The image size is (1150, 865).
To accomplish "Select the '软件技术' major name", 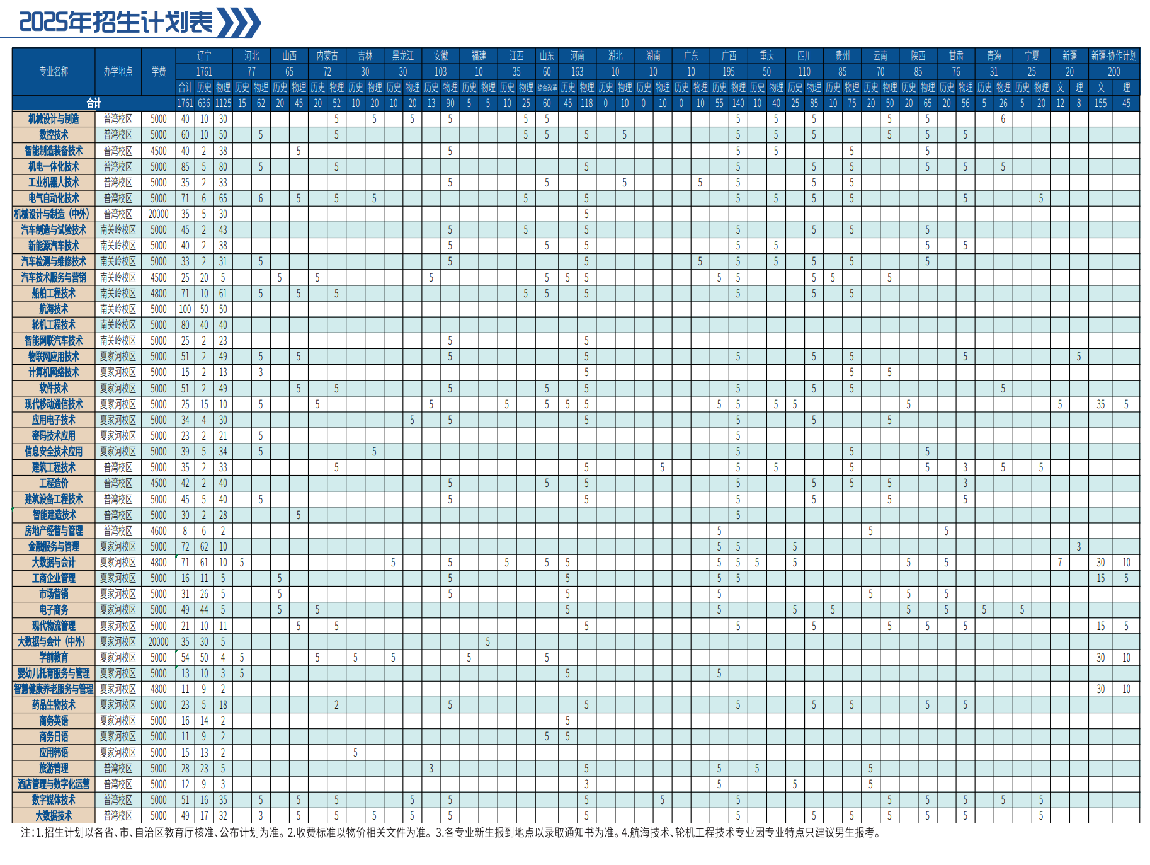I will point(54,388).
